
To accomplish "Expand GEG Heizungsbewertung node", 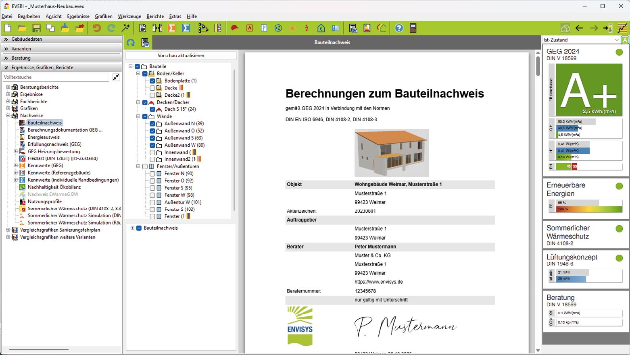I will (x=16, y=152).
